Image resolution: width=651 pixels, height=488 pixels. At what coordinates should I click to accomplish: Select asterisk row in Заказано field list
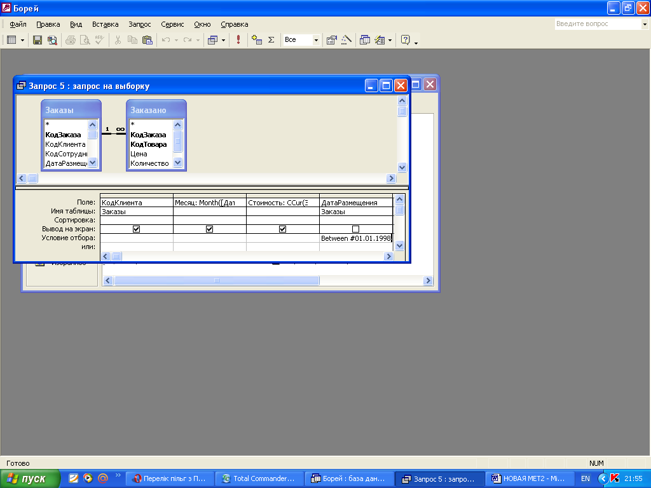(x=151, y=124)
